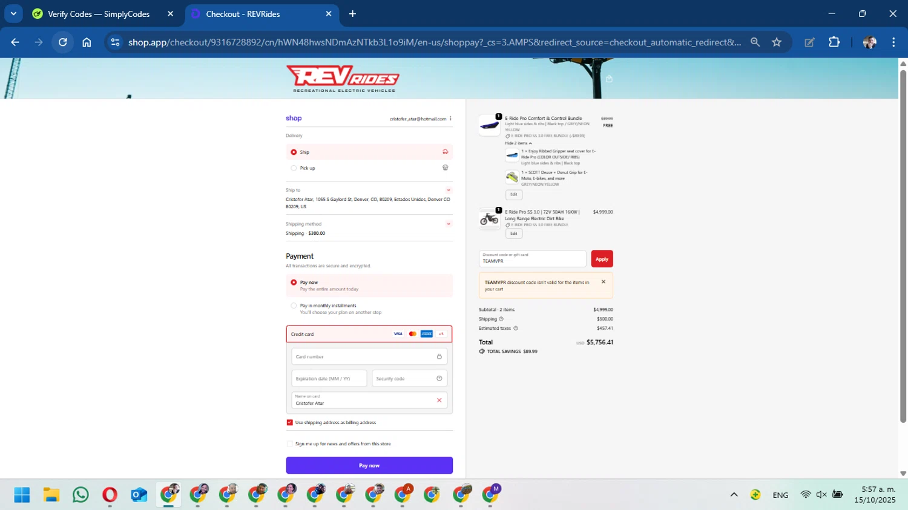Close the Checkout - REVRides tab

pyautogui.click(x=329, y=14)
